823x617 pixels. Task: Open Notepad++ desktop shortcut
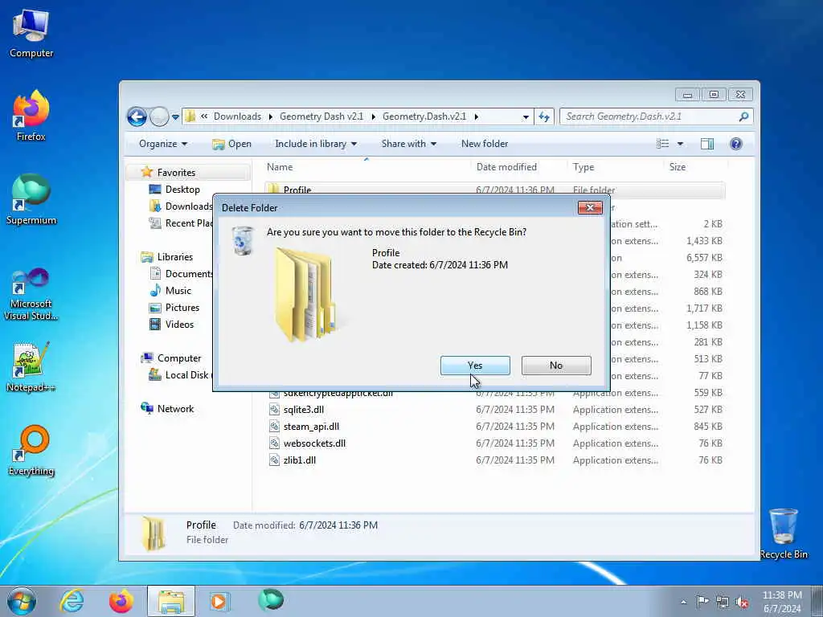pos(31,367)
